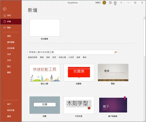
Task: Pick the 快速啟動工具 template thumbnail
Action: pos(45,73)
